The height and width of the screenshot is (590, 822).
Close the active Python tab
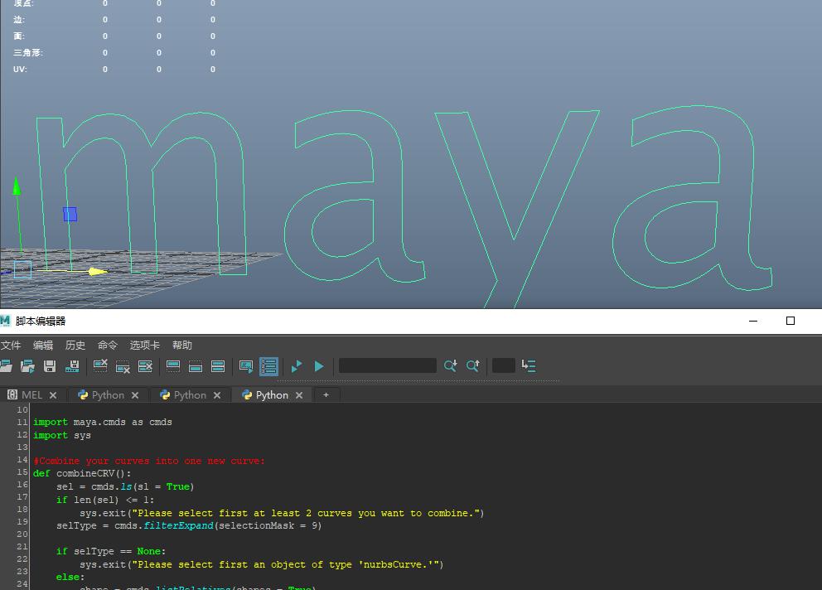tap(299, 395)
